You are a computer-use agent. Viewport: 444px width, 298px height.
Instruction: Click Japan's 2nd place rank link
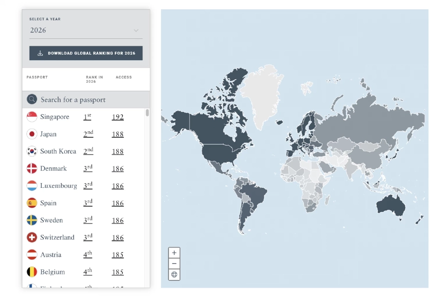tap(87, 134)
